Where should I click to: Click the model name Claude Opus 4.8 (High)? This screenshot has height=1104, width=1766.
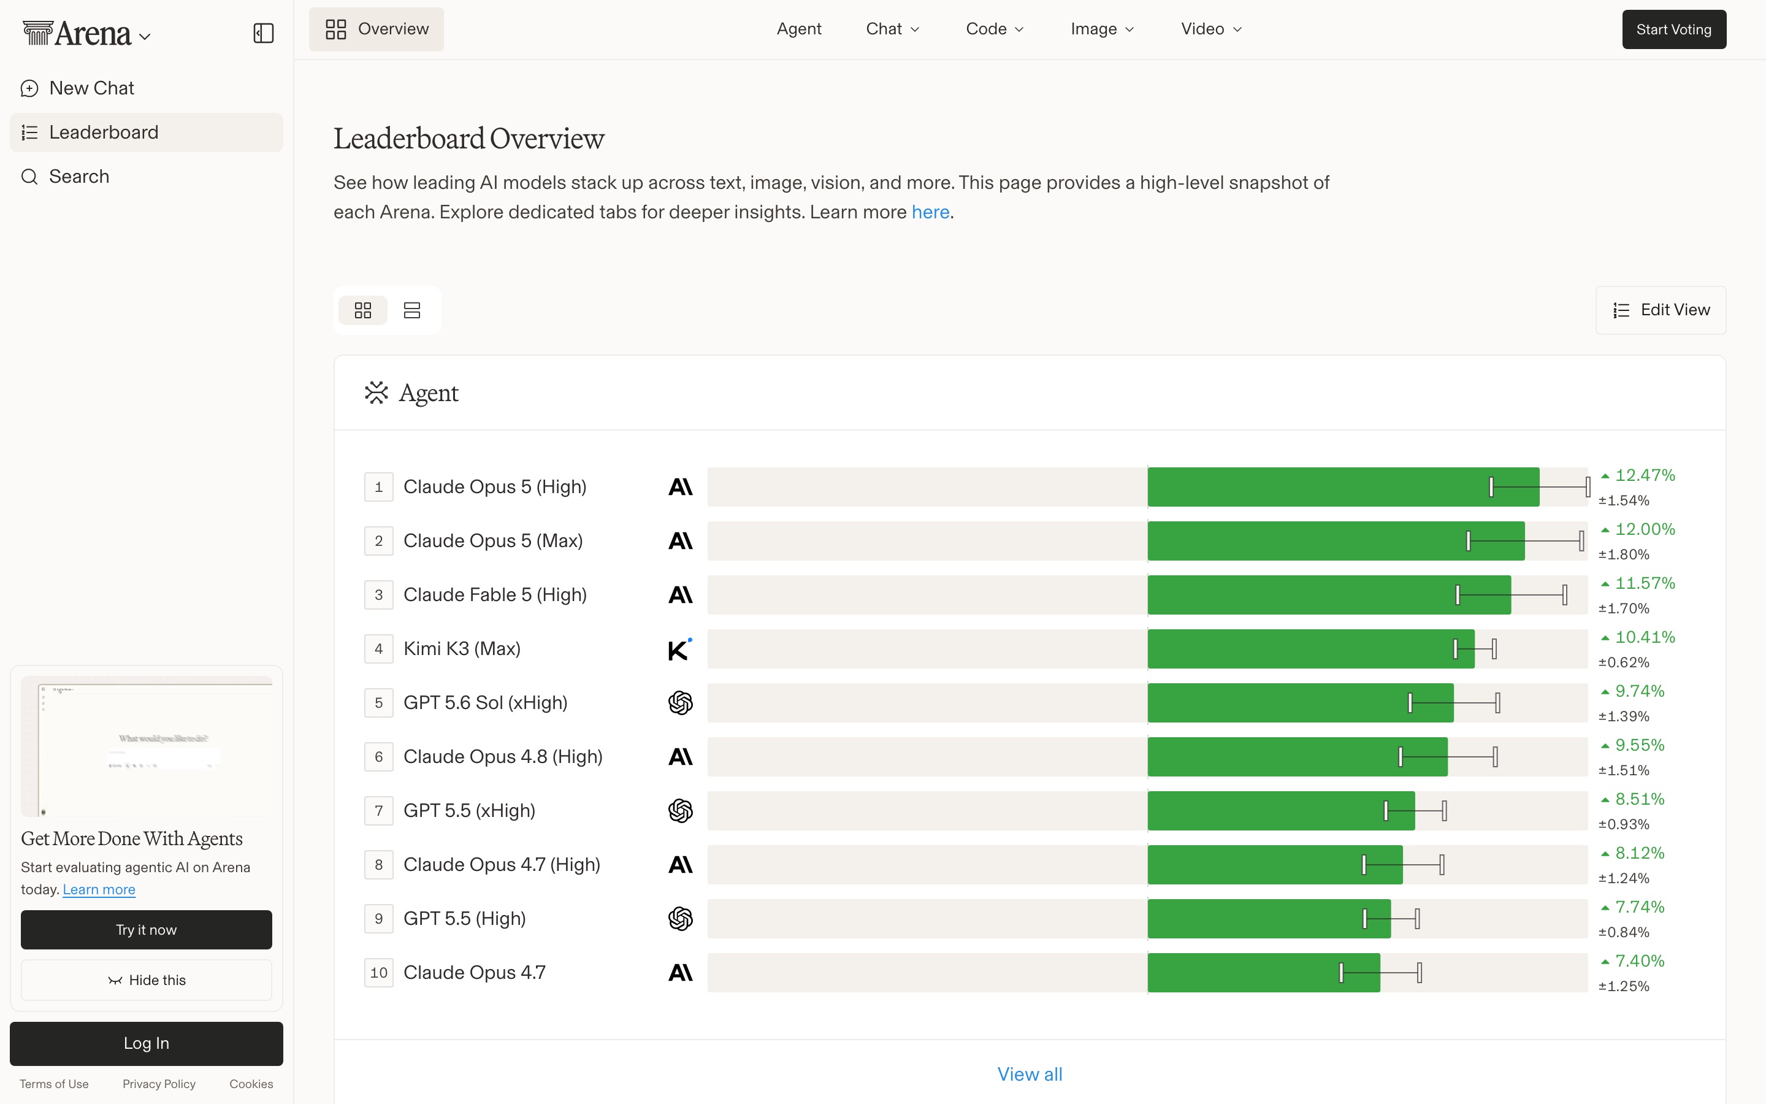[503, 757]
